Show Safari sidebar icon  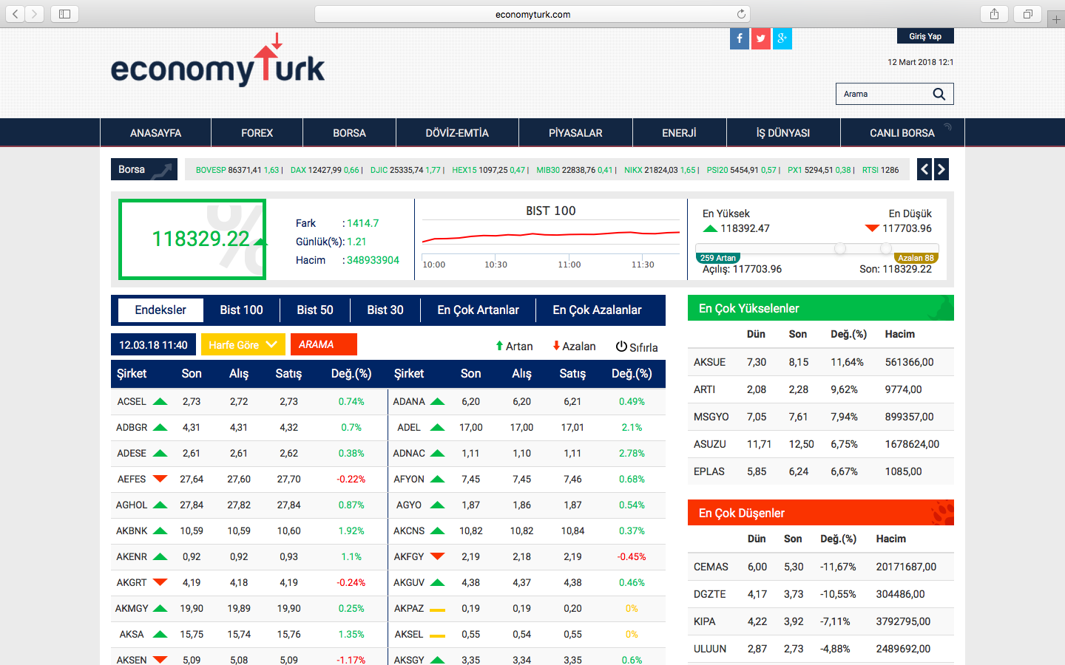click(x=64, y=14)
